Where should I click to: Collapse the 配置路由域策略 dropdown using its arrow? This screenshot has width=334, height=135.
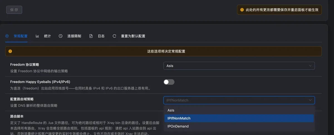(x=310, y=100)
